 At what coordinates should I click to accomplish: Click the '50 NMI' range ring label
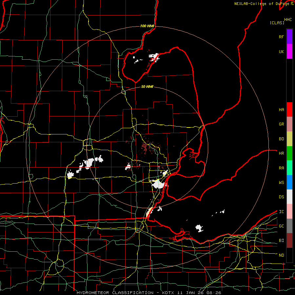[147, 87]
